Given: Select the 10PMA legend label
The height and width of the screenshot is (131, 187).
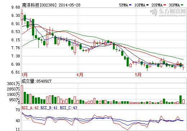Looking at the screenshot, I should pyautogui.click(x=140, y=5).
